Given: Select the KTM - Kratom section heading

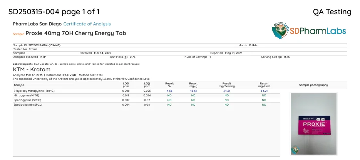Looking at the screenshot, I should coord(32,69).
